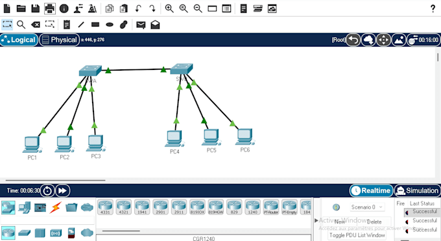Click the New scenario button
The image size is (441, 241).
(339, 222)
